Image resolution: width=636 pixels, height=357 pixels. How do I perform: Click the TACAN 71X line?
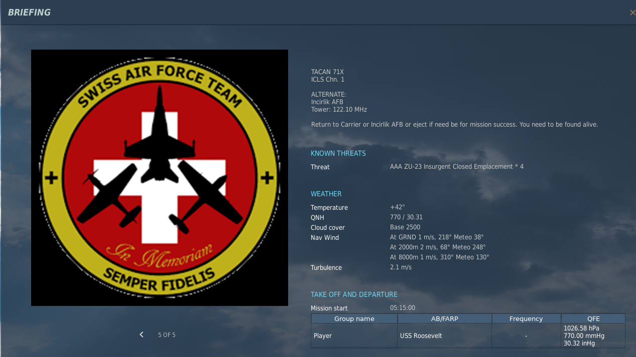[x=327, y=72]
